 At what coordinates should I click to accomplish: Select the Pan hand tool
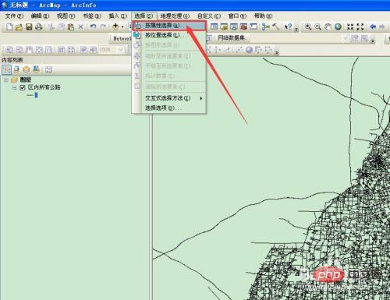(x=328, y=26)
